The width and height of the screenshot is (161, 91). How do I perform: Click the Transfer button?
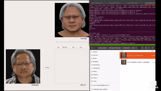click(47, 67)
